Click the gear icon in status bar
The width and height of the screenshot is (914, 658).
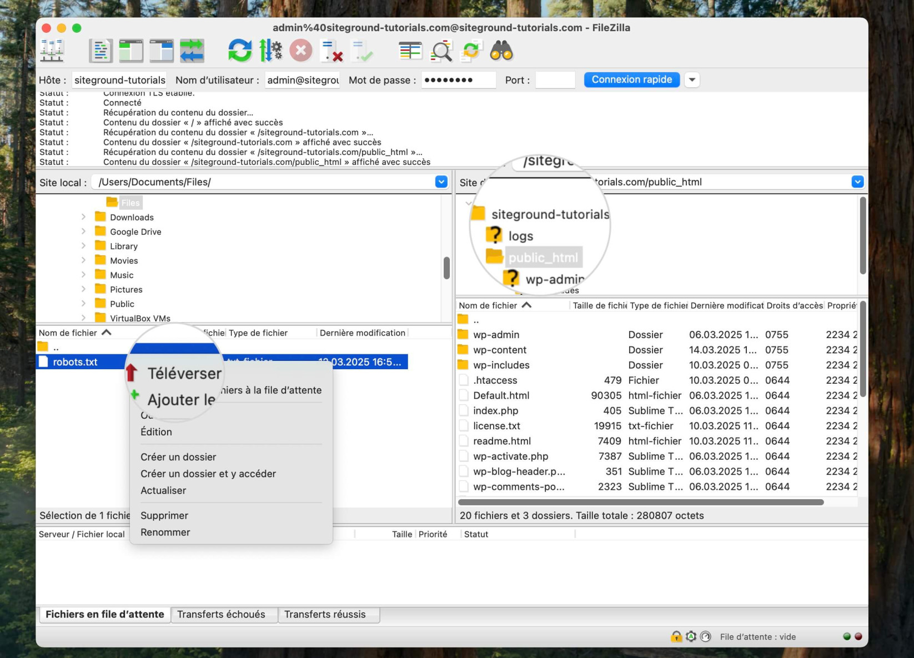click(x=691, y=636)
